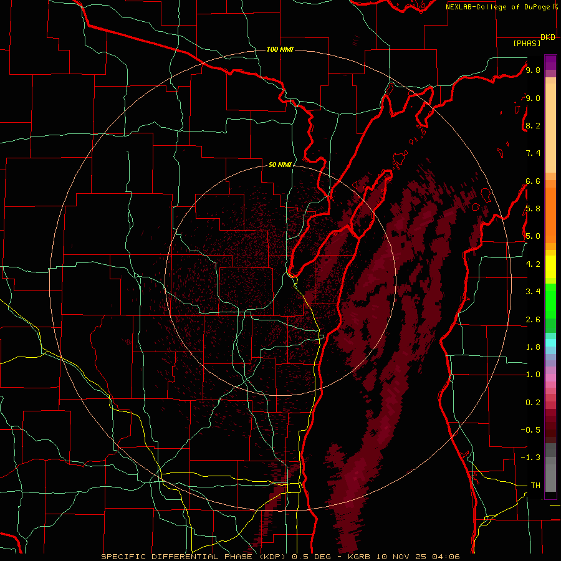Click the 7.4 value on the color scale
The image size is (561, 561).
(x=533, y=153)
